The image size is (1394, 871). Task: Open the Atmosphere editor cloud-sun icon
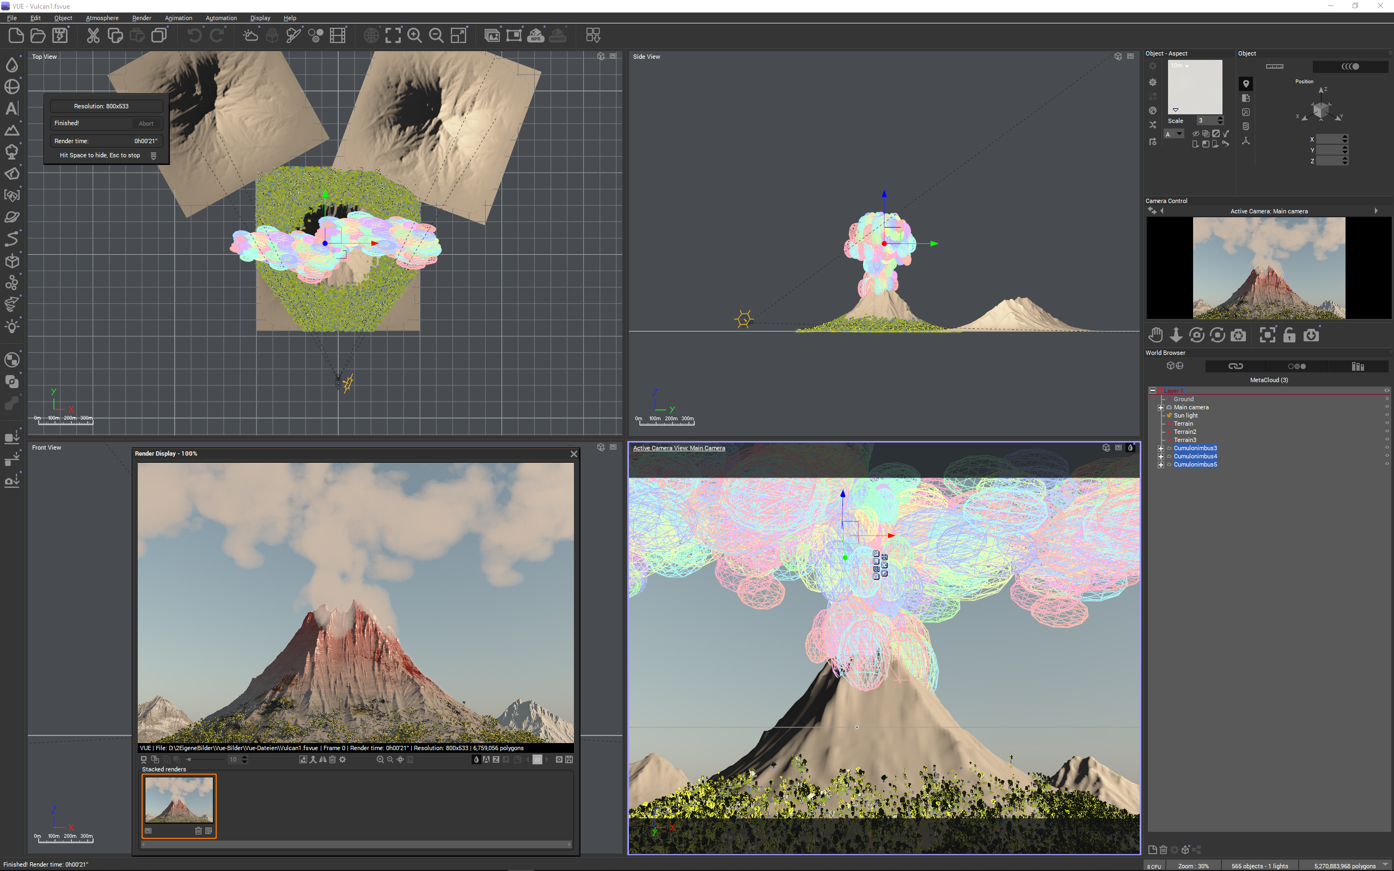tap(250, 36)
